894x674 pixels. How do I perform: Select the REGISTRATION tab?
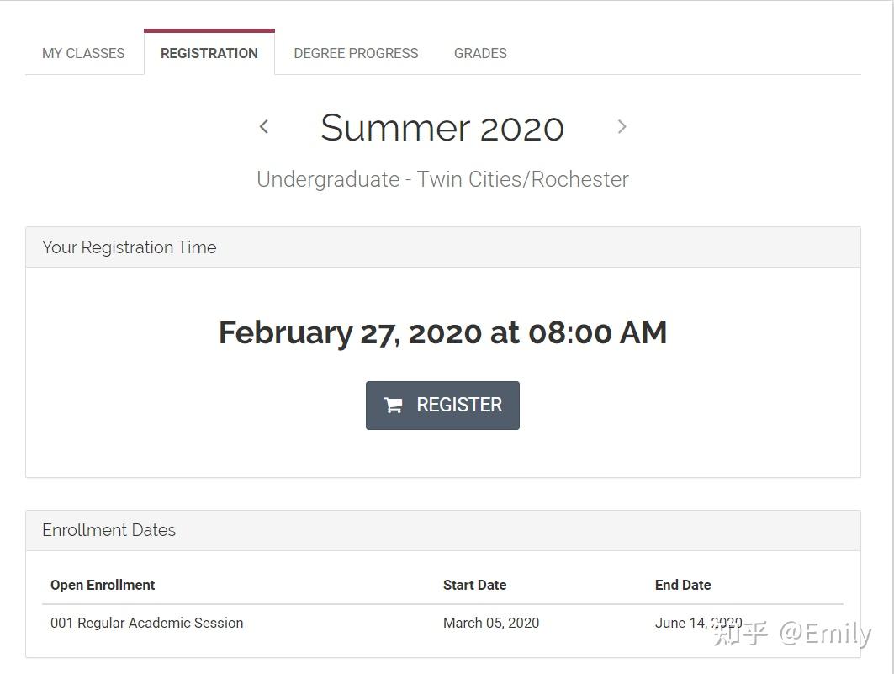click(209, 53)
